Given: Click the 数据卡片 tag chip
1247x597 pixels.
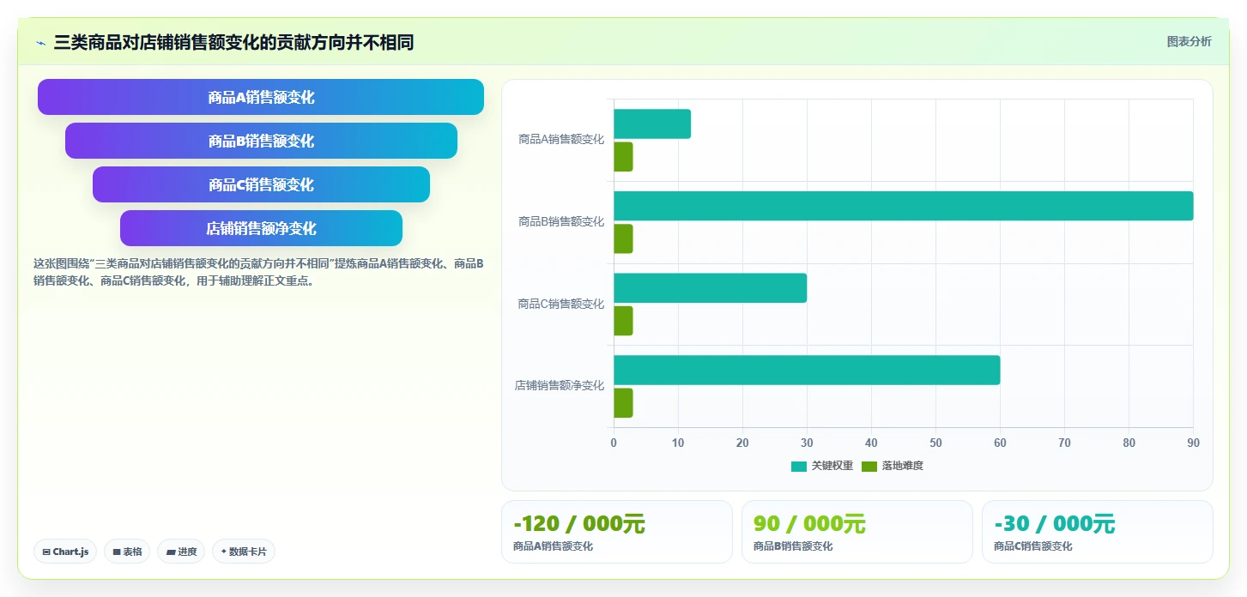Looking at the screenshot, I should 244,552.
